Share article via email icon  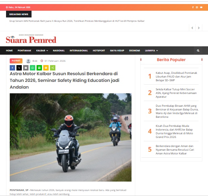click(26, 68)
